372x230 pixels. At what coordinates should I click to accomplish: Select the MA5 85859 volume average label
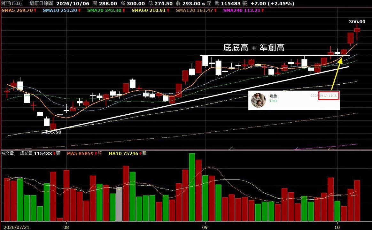pyautogui.click(x=84, y=153)
